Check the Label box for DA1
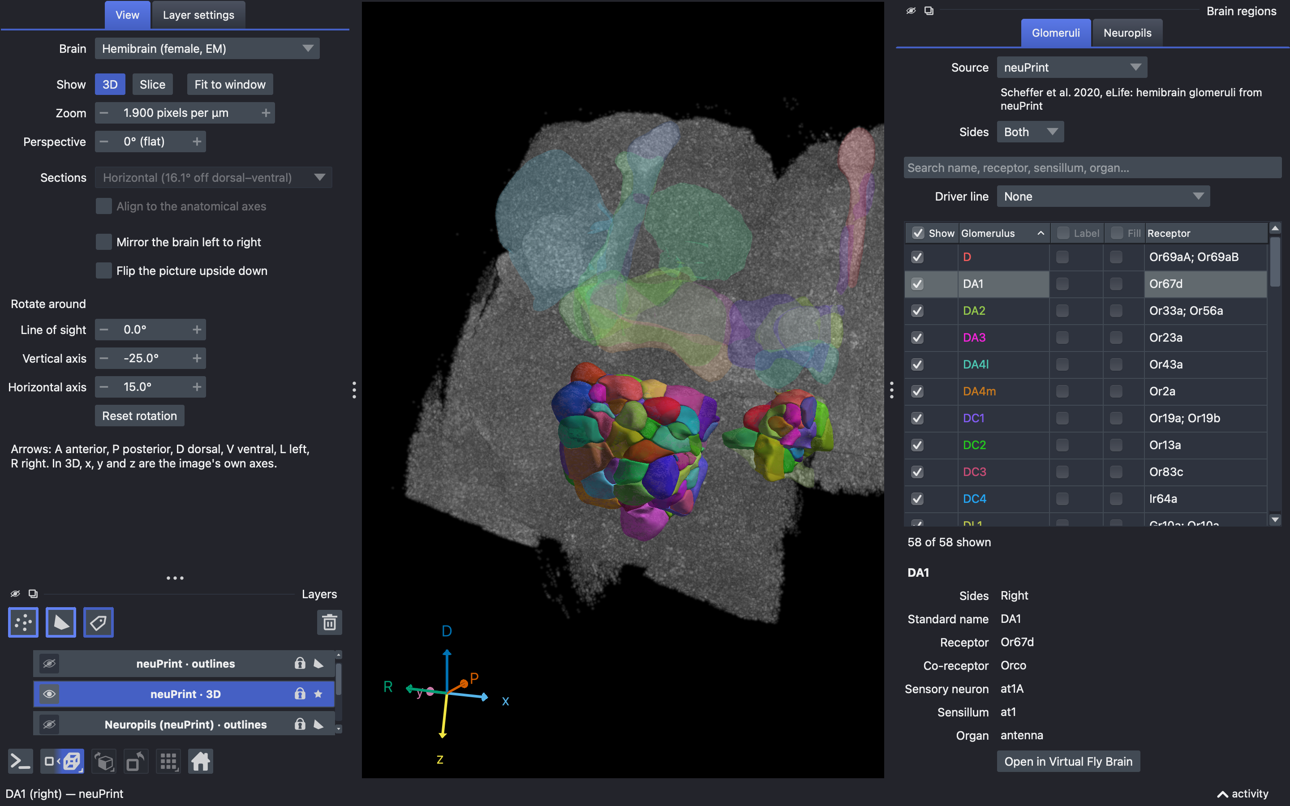Image resolution: width=1290 pixels, height=806 pixels. tap(1062, 283)
